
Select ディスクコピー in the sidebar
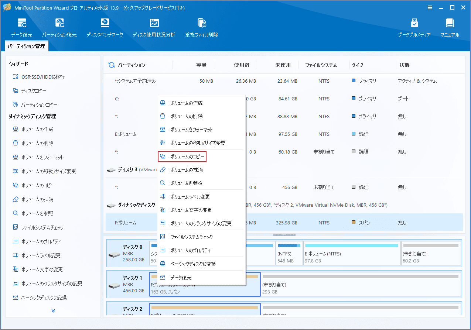30,91
